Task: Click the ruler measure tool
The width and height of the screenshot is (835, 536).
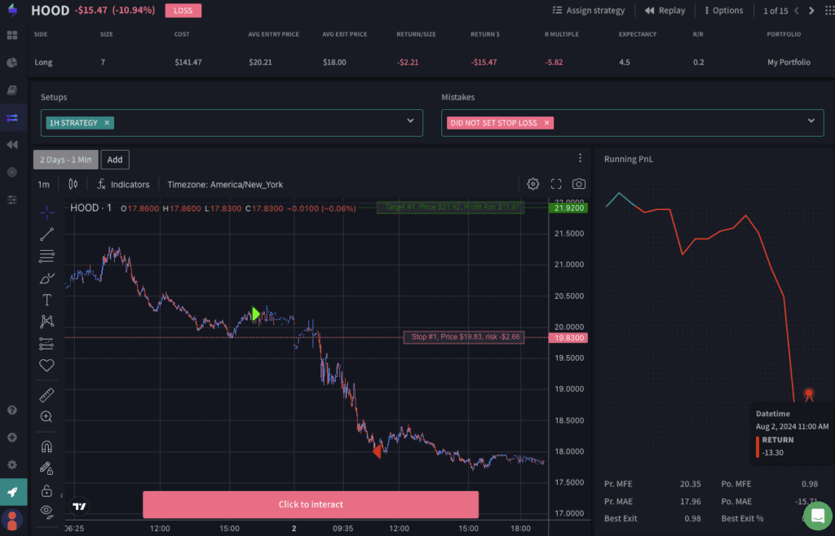Action: [x=46, y=395]
